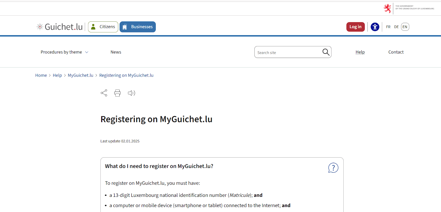Switch to the Businesses section

point(138,27)
